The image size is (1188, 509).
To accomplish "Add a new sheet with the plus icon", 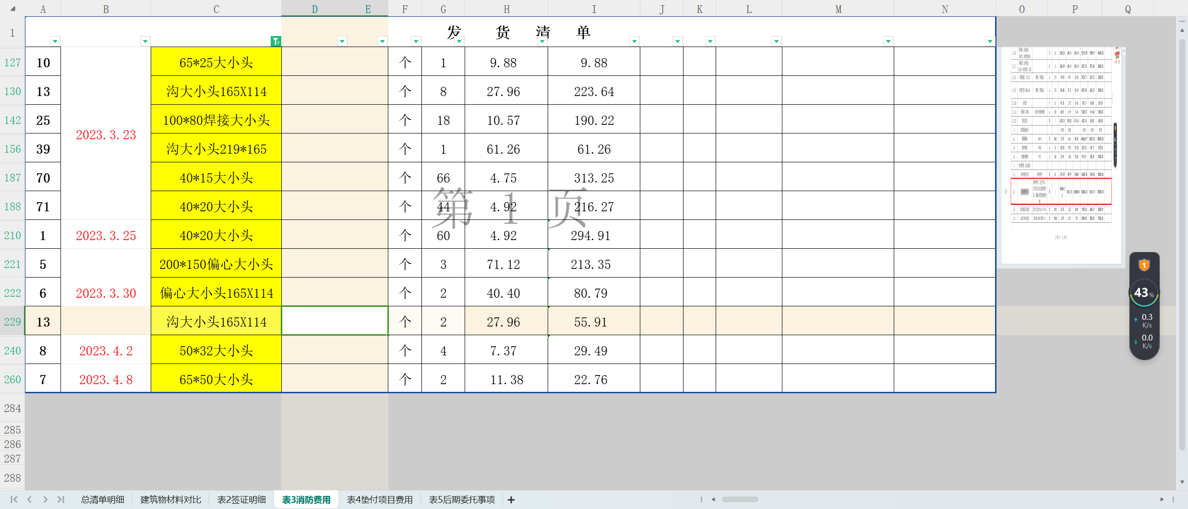I will [x=511, y=500].
